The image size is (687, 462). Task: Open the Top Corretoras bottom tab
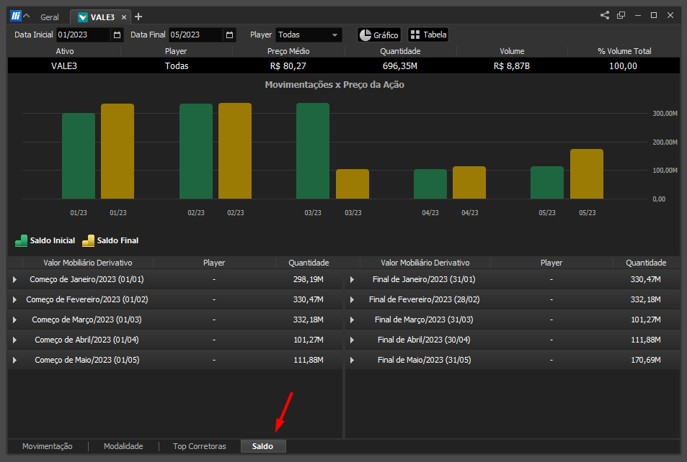coord(200,446)
